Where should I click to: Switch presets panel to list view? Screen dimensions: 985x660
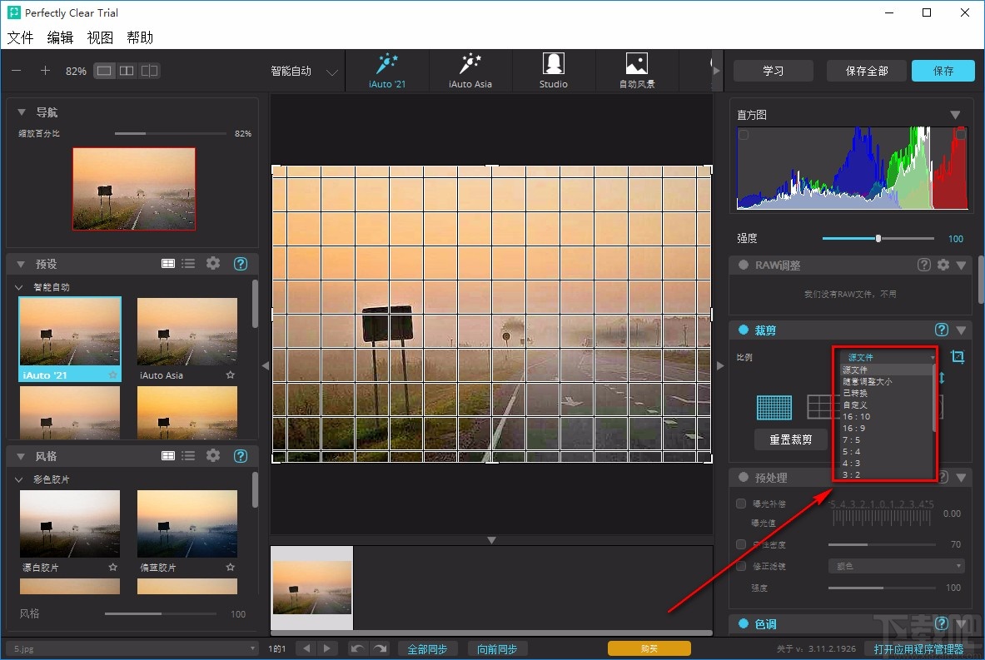(189, 264)
